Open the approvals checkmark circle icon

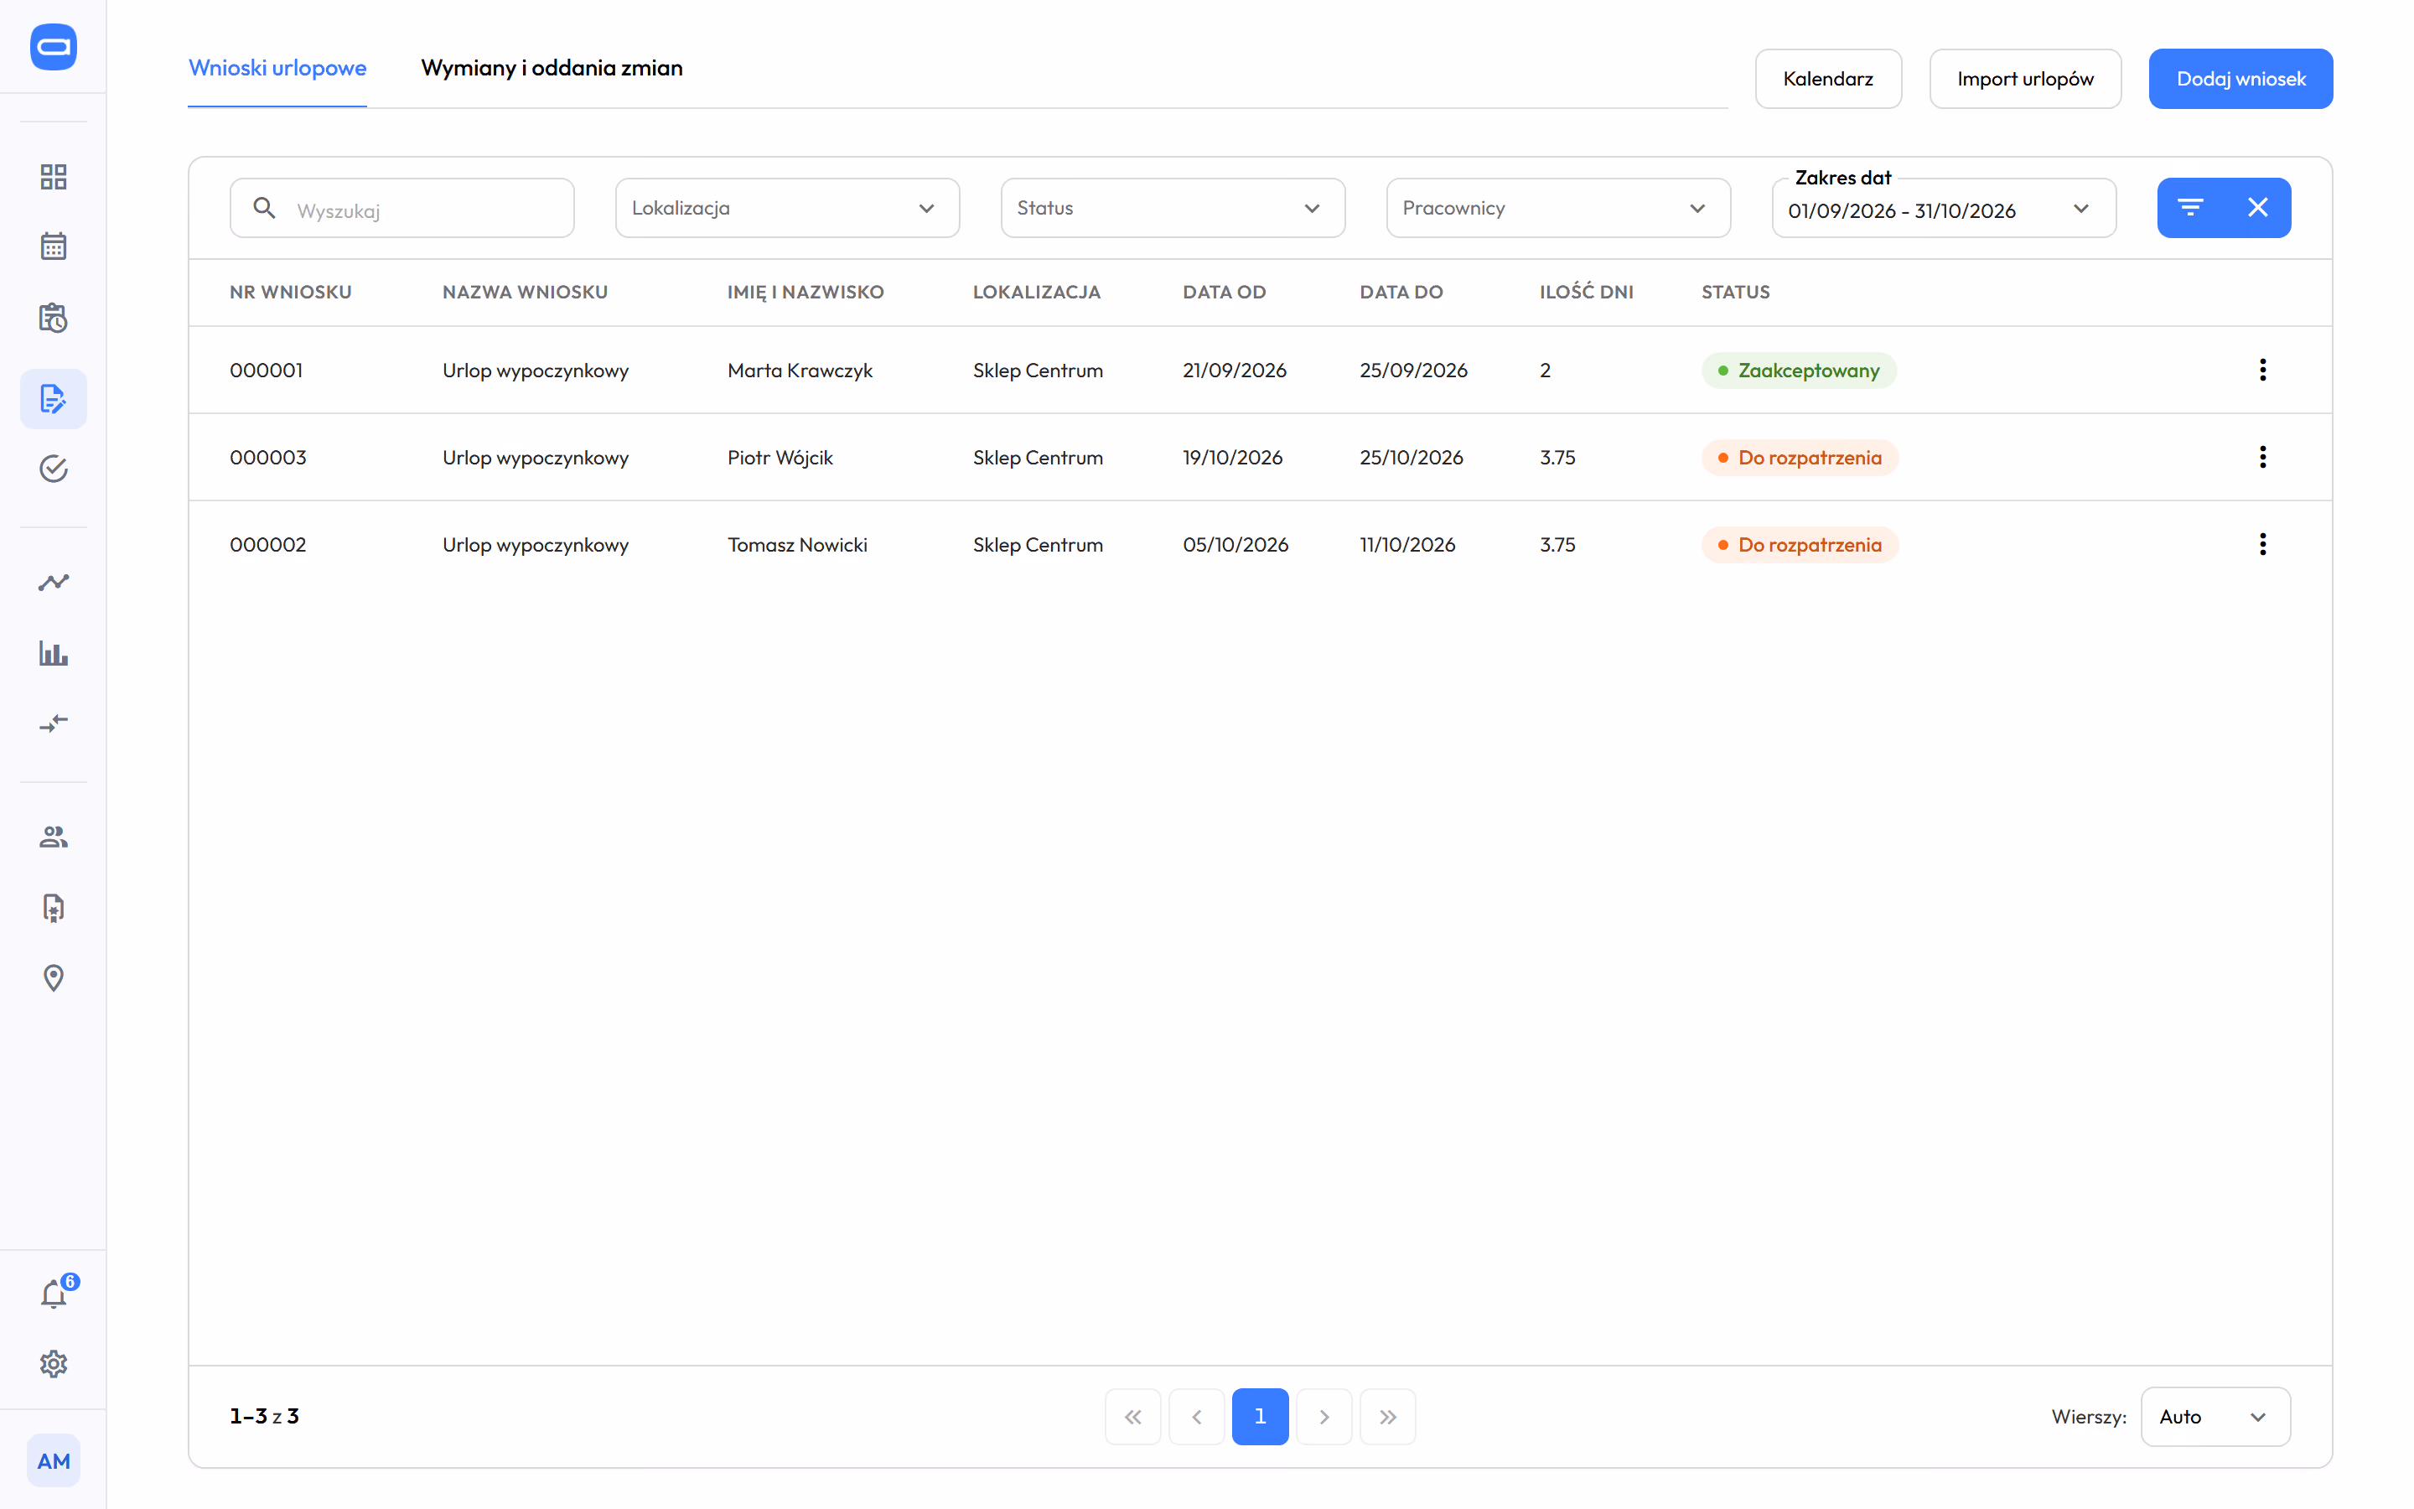[x=53, y=469]
